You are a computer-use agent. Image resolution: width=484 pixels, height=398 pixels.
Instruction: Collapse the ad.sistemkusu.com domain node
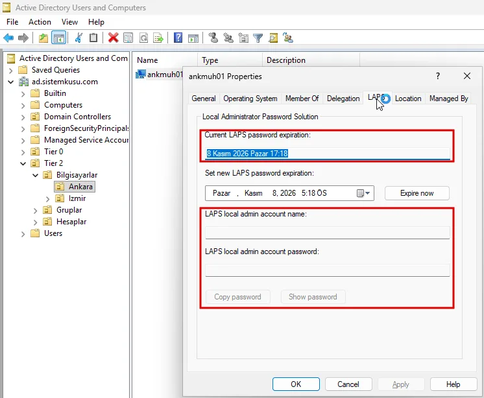pos(11,82)
